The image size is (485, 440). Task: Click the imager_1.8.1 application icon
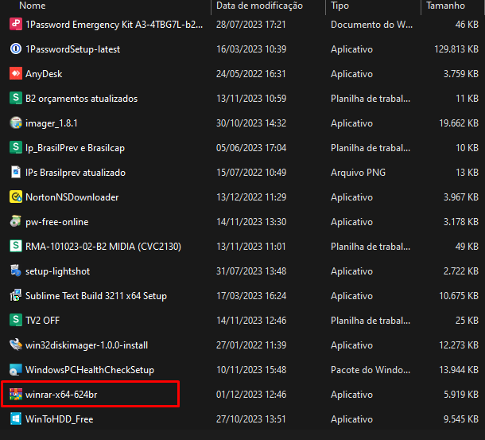[16, 123]
